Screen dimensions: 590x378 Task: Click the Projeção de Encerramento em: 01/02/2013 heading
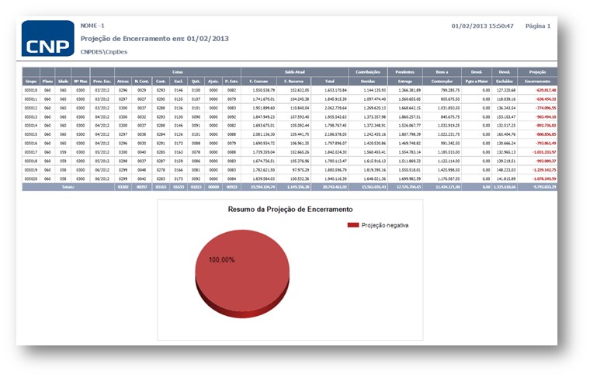pos(154,38)
